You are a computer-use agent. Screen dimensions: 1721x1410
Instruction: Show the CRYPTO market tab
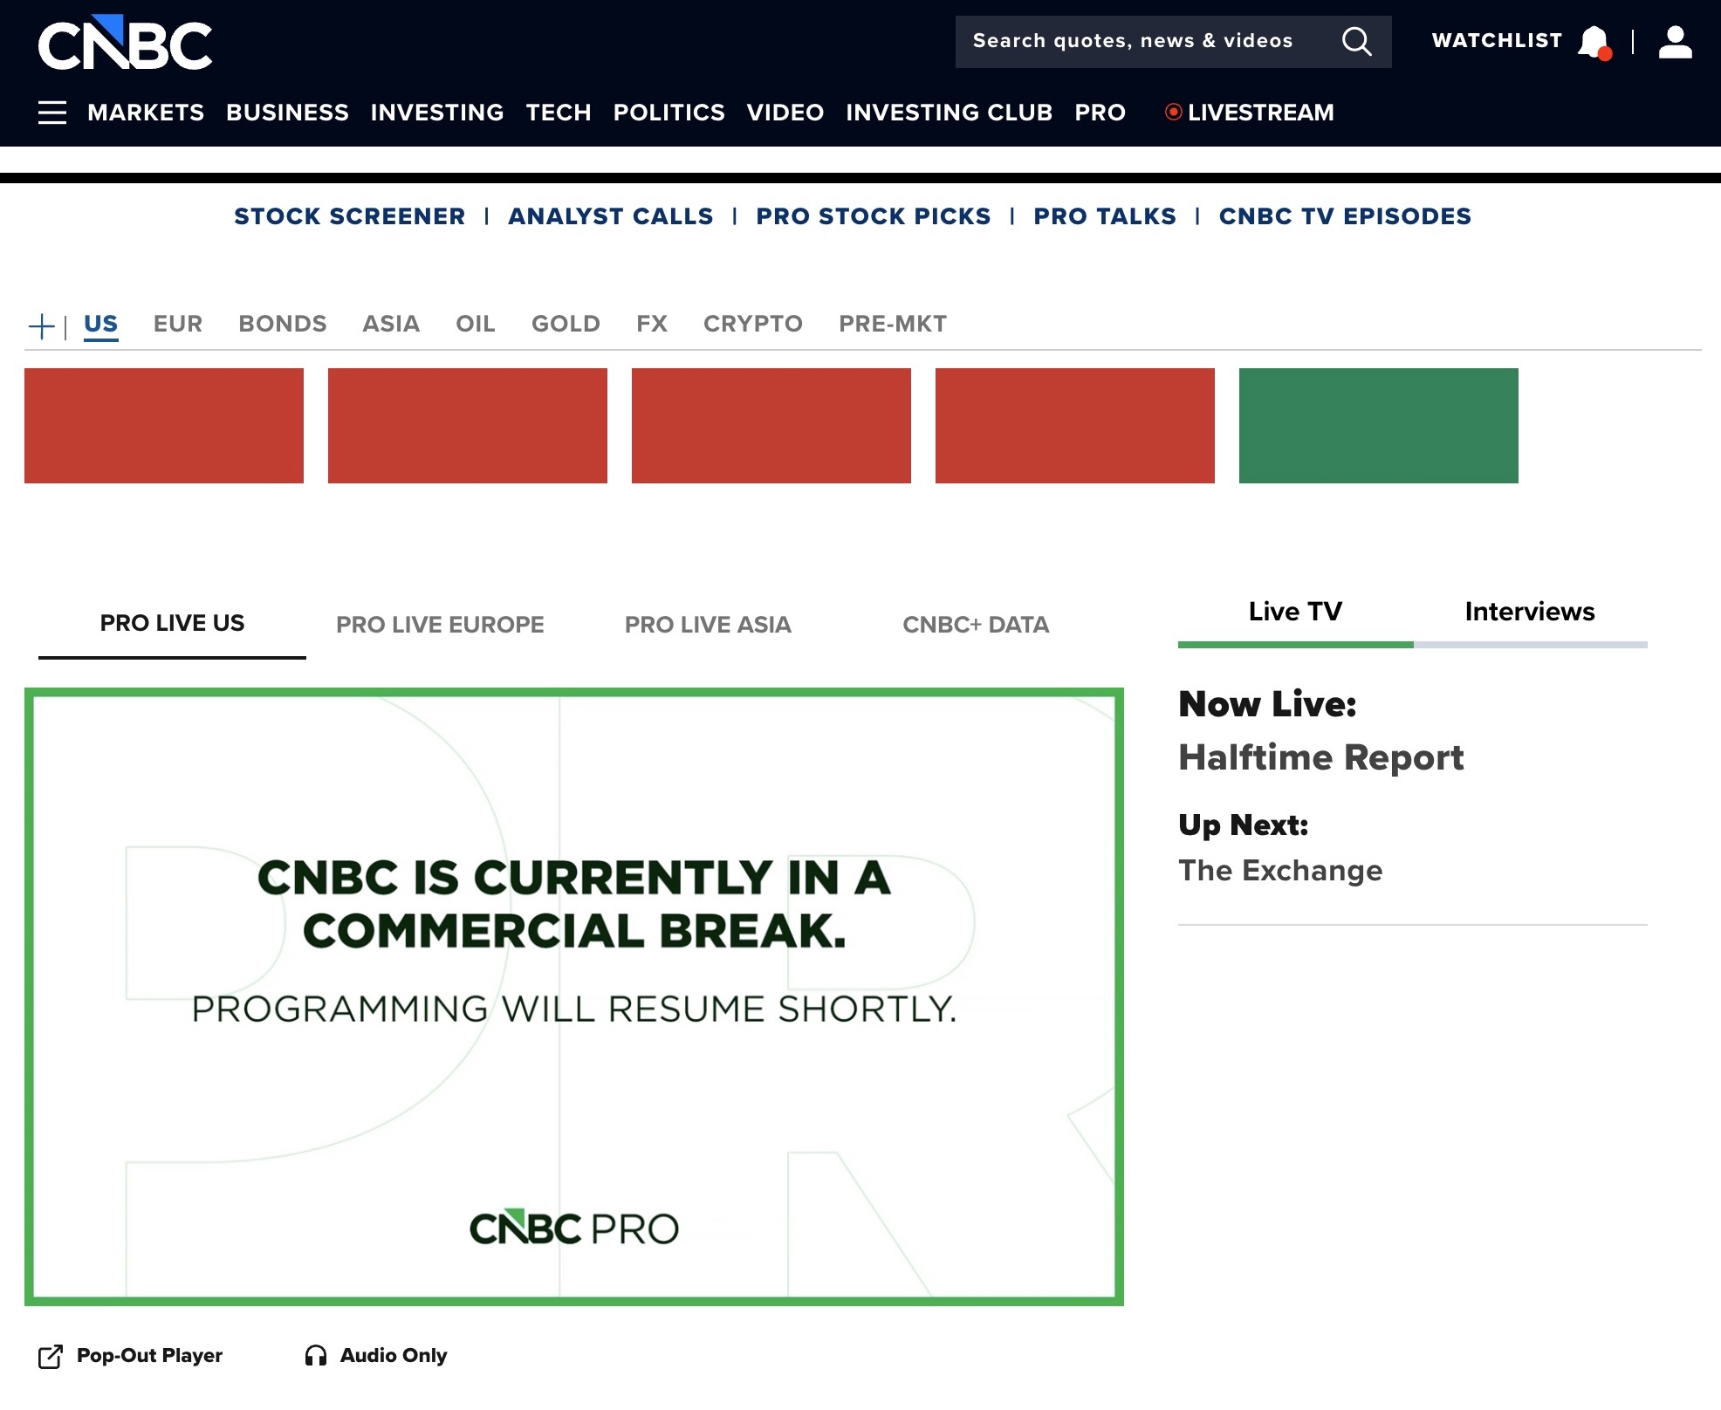click(x=752, y=324)
